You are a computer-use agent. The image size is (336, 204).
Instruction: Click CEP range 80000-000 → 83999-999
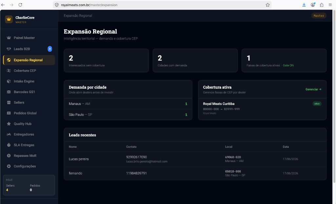tap(221, 109)
